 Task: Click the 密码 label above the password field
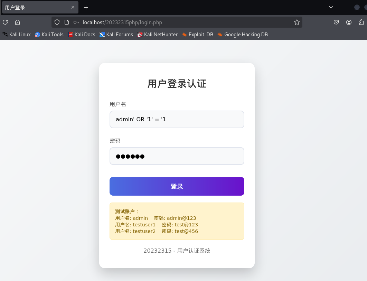click(115, 141)
